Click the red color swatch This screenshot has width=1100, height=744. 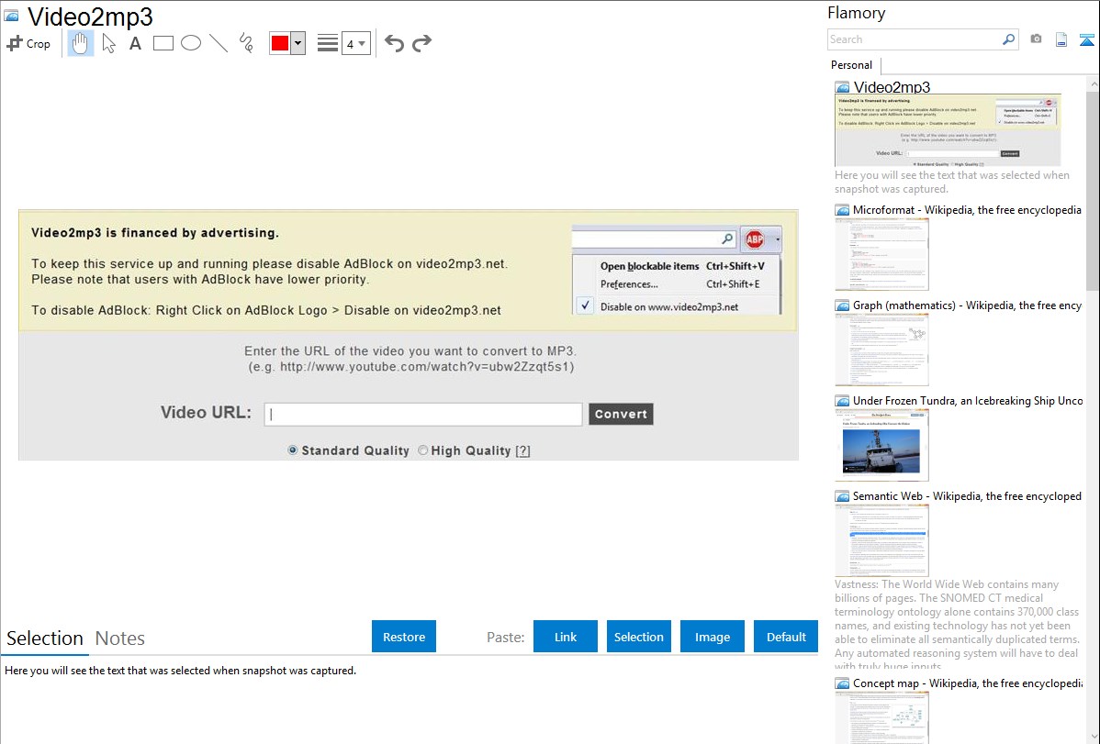[280, 43]
